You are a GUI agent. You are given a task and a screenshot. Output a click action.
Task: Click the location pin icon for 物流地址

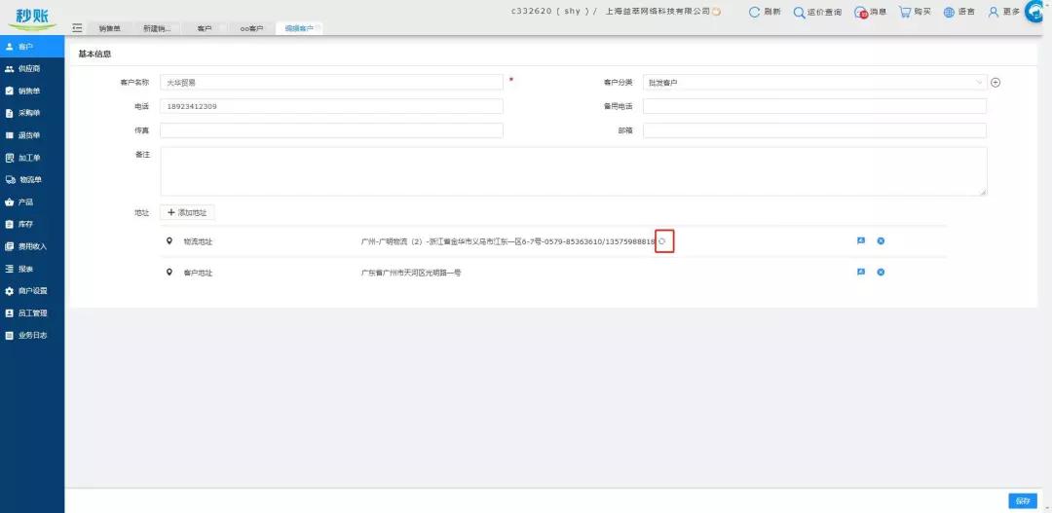click(169, 240)
